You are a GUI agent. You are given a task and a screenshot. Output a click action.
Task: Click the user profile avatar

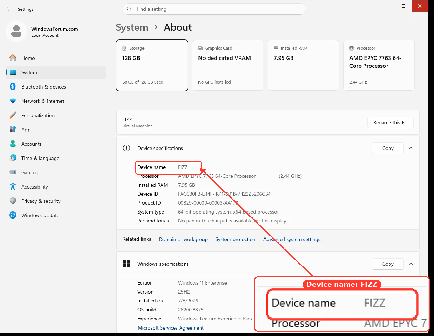coord(16,31)
